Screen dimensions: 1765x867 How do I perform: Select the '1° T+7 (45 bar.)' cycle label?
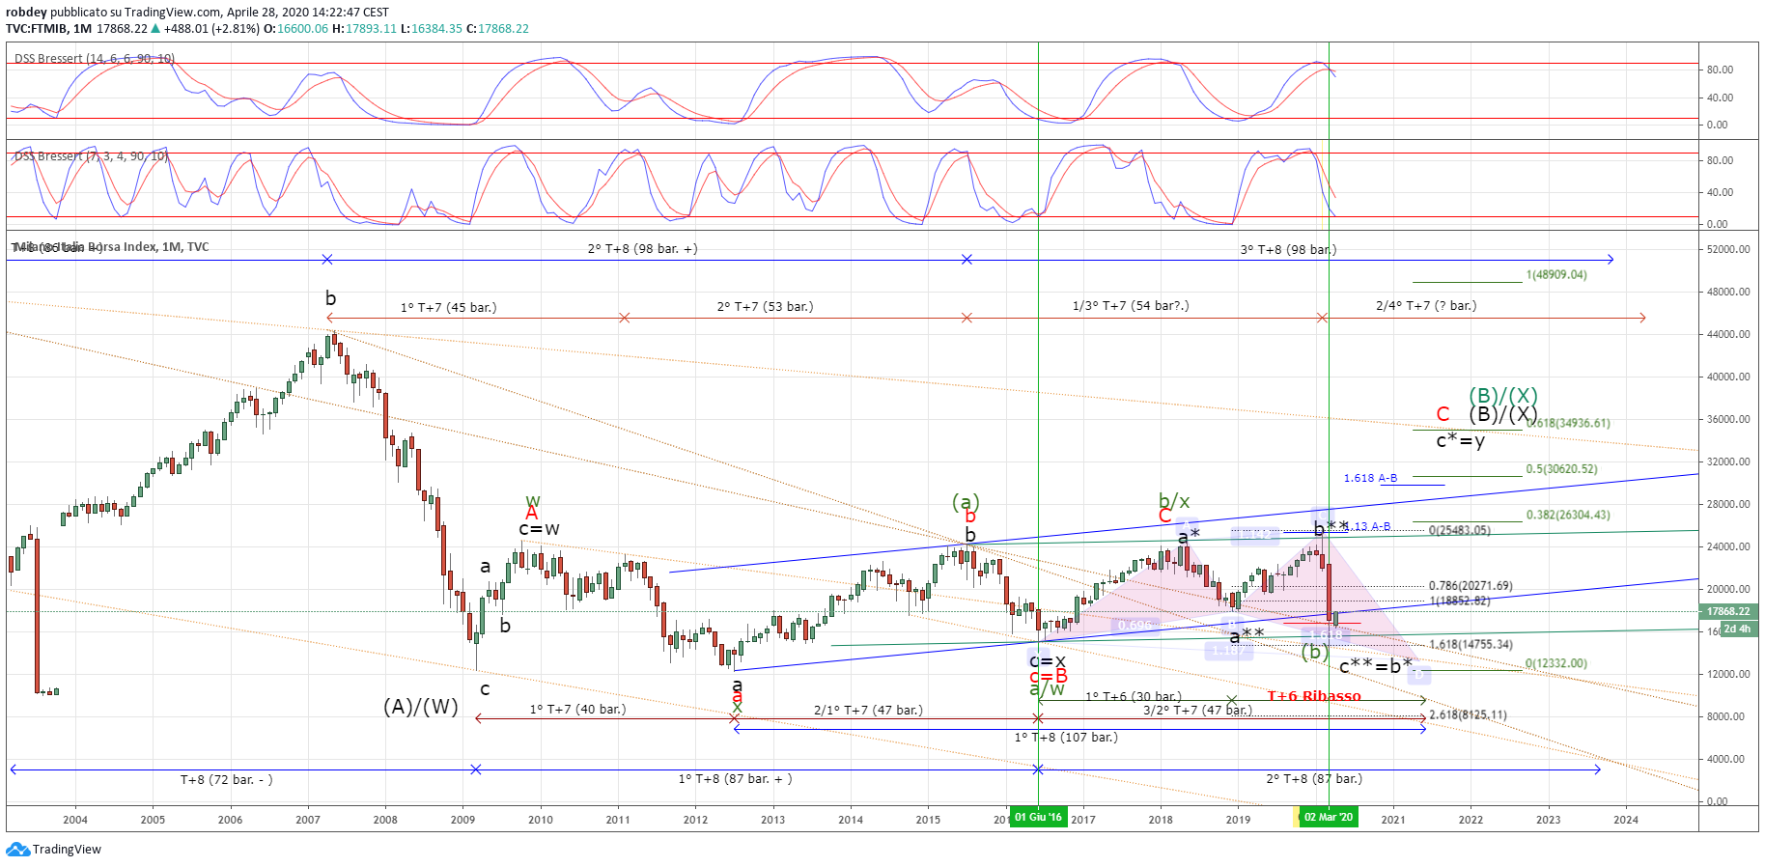448,308
